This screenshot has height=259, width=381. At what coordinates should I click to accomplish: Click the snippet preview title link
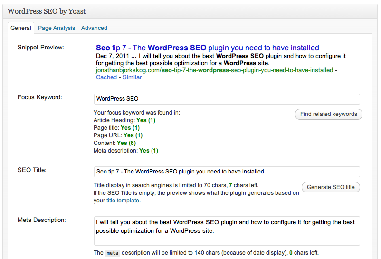(207, 48)
